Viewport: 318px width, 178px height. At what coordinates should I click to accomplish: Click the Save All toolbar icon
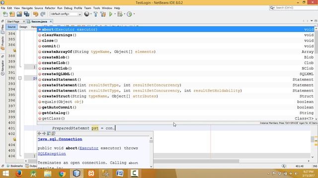pos(26,14)
